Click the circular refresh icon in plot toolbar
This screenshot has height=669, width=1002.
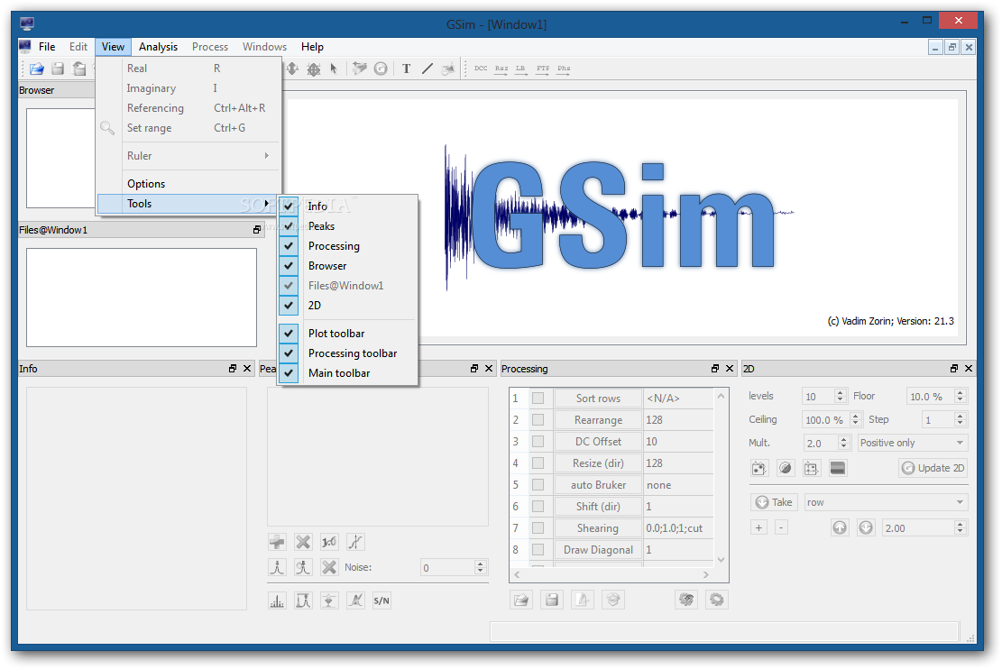[x=381, y=69]
